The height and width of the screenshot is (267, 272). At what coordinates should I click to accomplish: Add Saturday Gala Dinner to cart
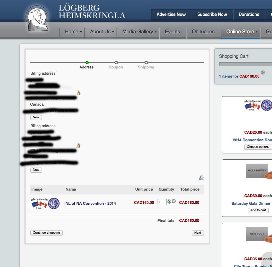pyautogui.click(x=258, y=210)
